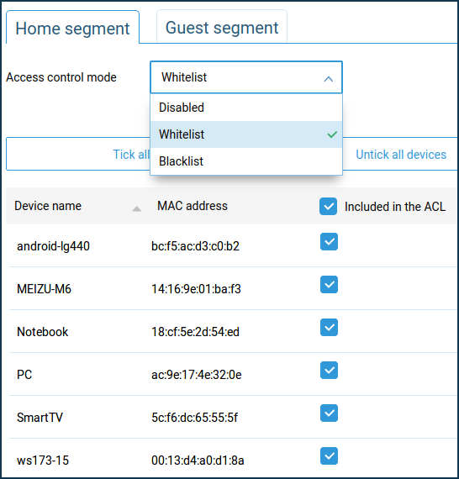Untick the android-lg440 ACL checkbox
The image size is (459, 479).
tap(329, 242)
